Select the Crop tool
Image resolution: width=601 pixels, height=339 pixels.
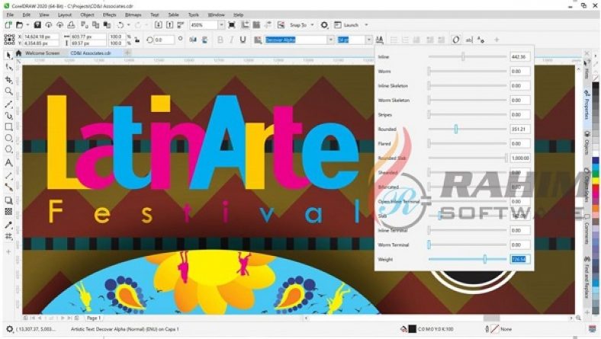8,80
